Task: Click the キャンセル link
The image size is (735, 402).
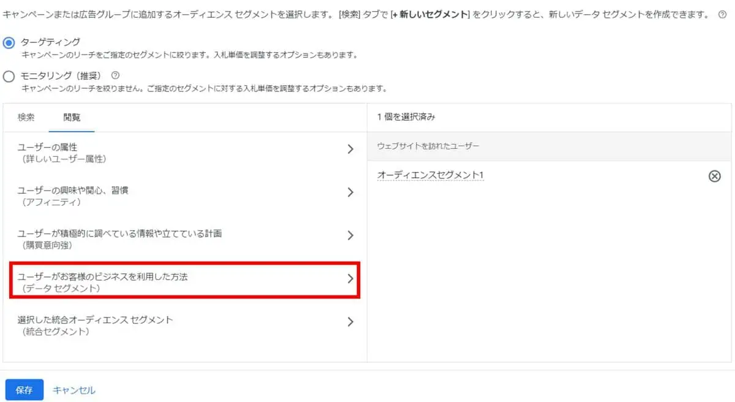Action: click(73, 390)
